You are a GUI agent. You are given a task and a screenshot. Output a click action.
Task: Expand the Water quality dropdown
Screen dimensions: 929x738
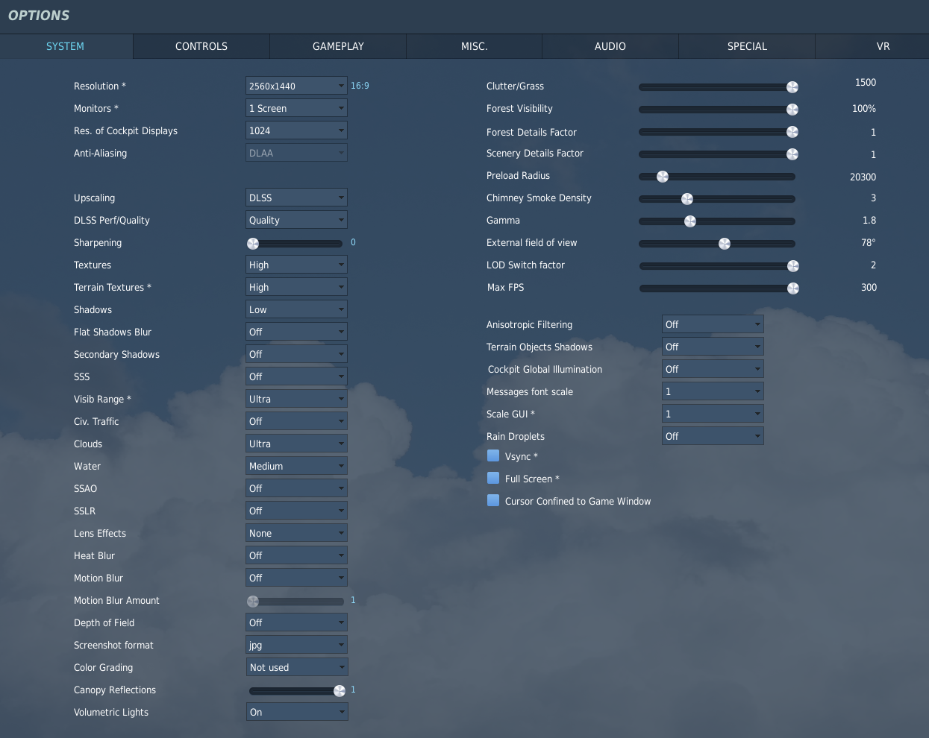pyautogui.click(x=297, y=466)
